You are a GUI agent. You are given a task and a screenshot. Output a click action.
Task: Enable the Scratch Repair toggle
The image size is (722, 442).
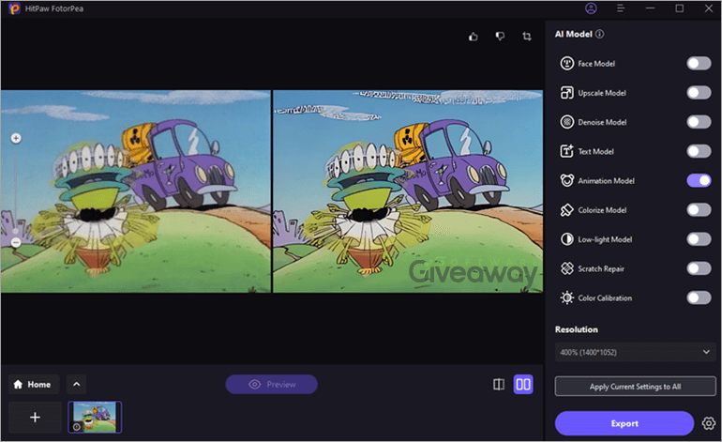(x=699, y=268)
